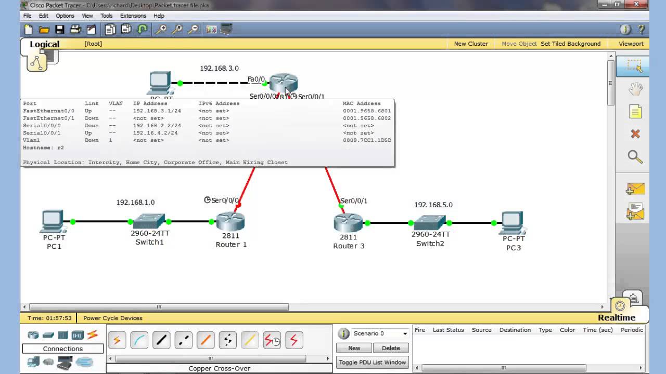
Task: Select the Phone cable connection
Action: (x=228, y=341)
